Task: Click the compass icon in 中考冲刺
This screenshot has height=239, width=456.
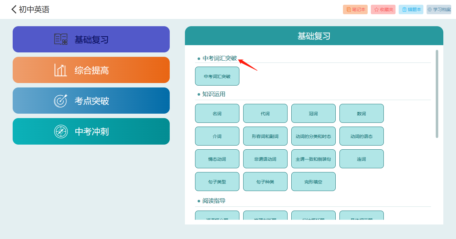Action: click(x=61, y=131)
